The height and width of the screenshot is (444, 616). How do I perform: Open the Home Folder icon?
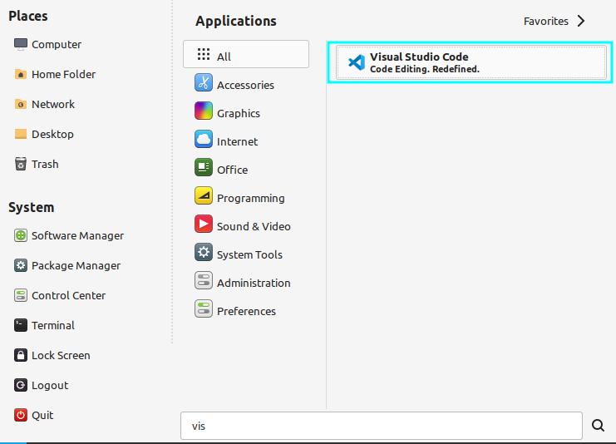click(x=21, y=74)
